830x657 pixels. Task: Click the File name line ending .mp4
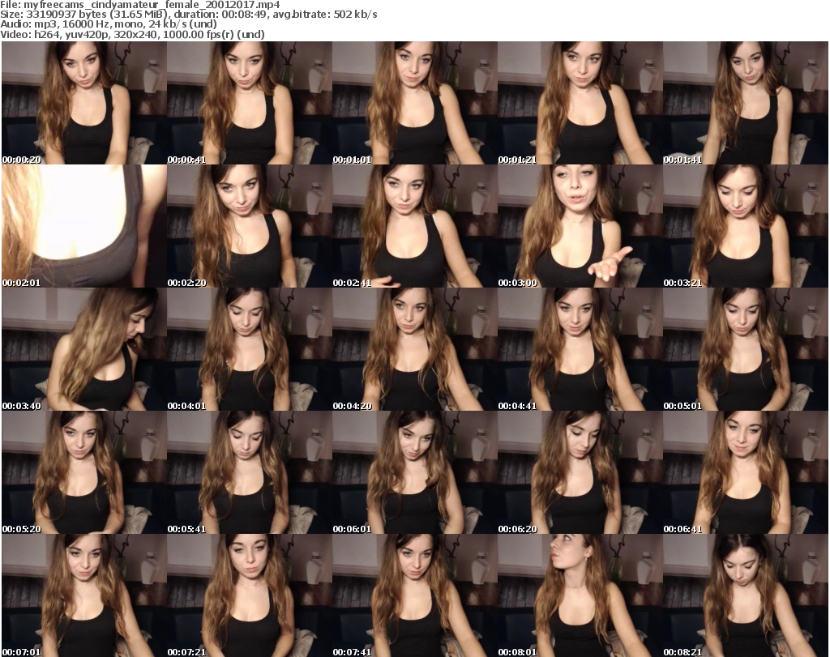click(x=140, y=5)
